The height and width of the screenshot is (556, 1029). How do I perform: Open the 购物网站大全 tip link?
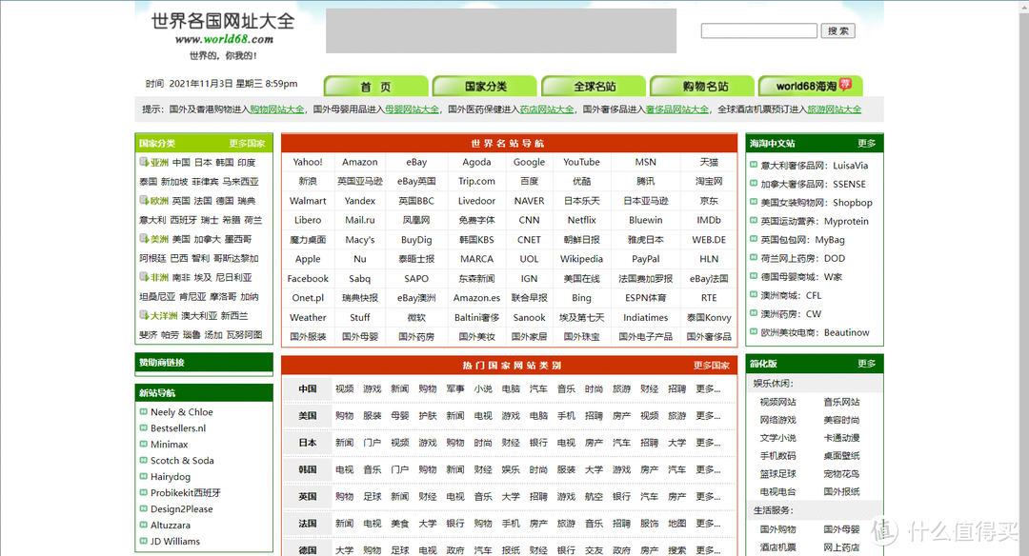(x=277, y=109)
